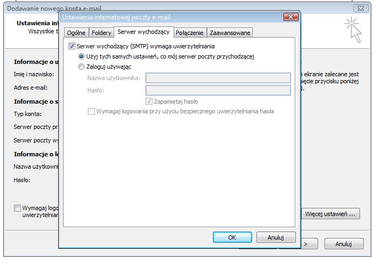Uncheck SMTP wymaga uwierzytelniania checkbox
Image resolution: width=374 pixels, height=260 pixels.
point(72,47)
